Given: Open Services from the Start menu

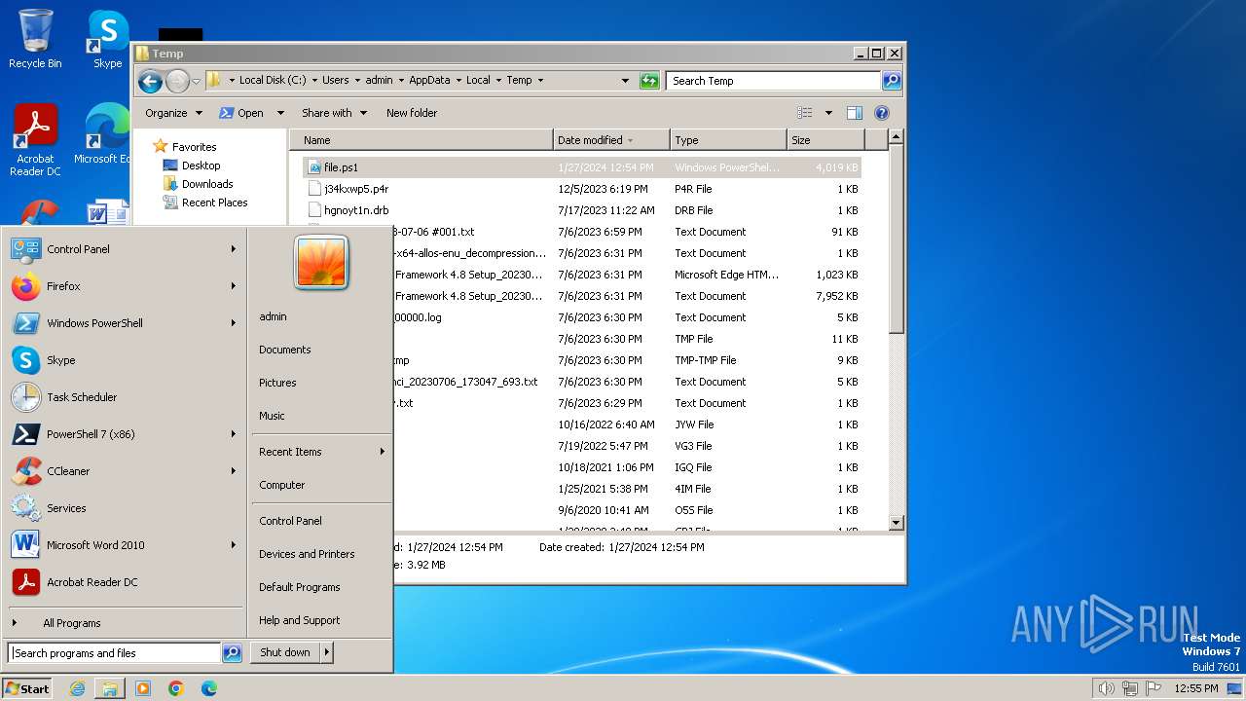Looking at the screenshot, I should click(124, 508).
